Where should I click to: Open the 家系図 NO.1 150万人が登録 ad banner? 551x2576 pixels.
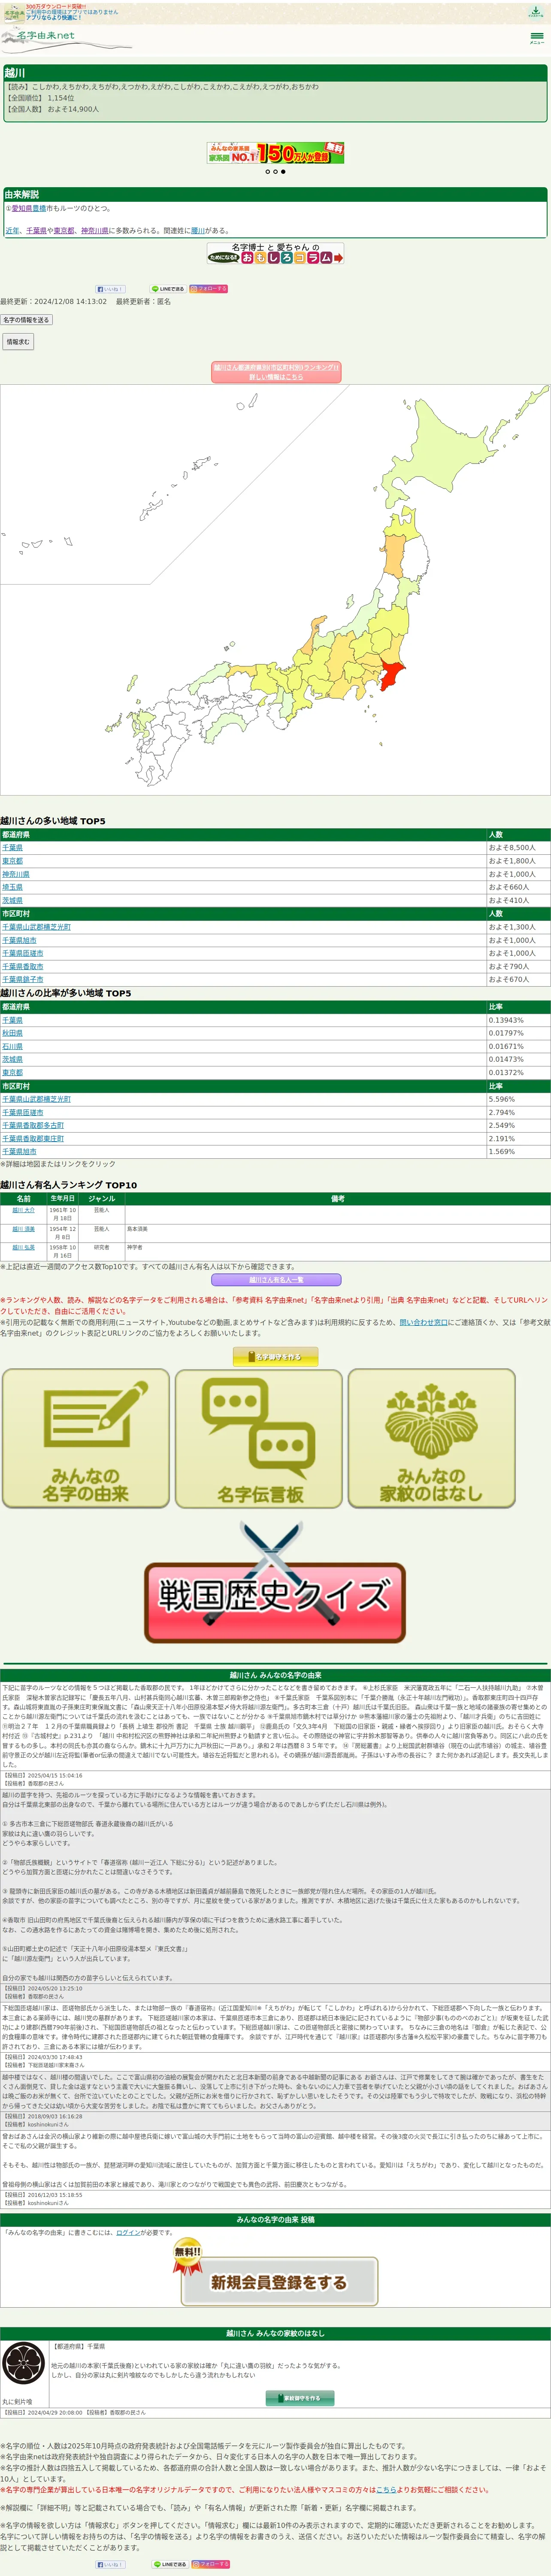coord(275,153)
